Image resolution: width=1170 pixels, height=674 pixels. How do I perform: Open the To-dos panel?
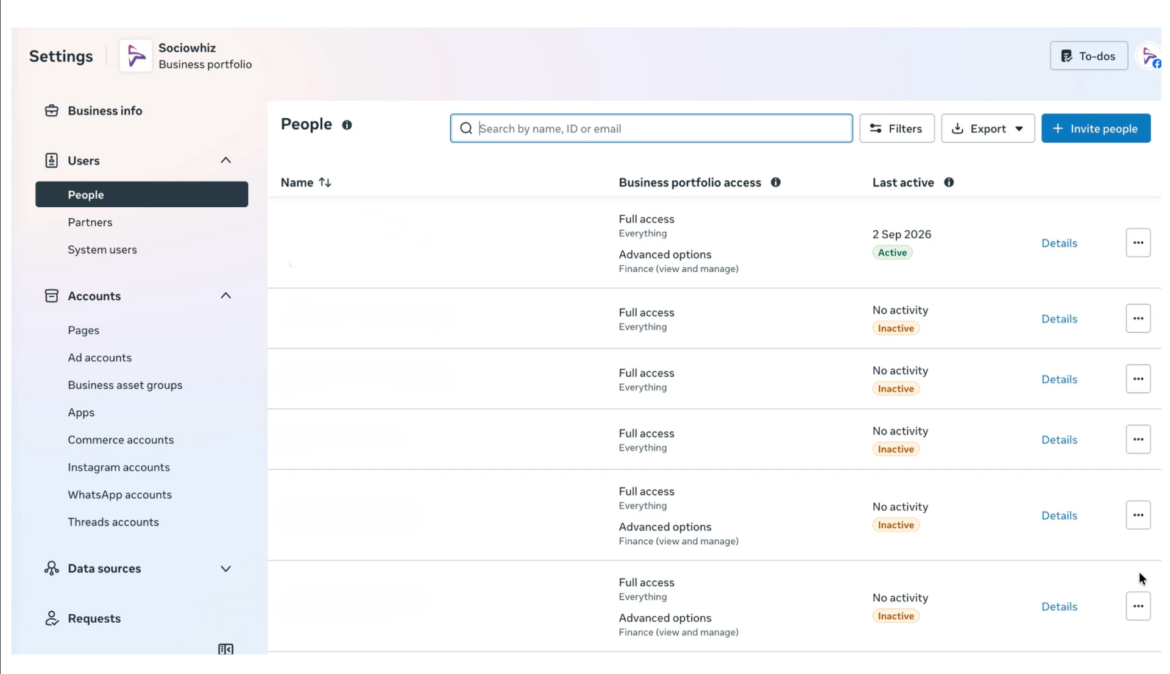click(1088, 56)
